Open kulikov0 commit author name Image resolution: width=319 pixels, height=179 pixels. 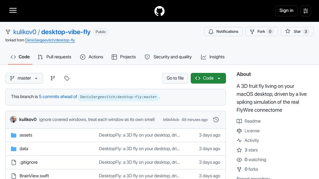28,120
